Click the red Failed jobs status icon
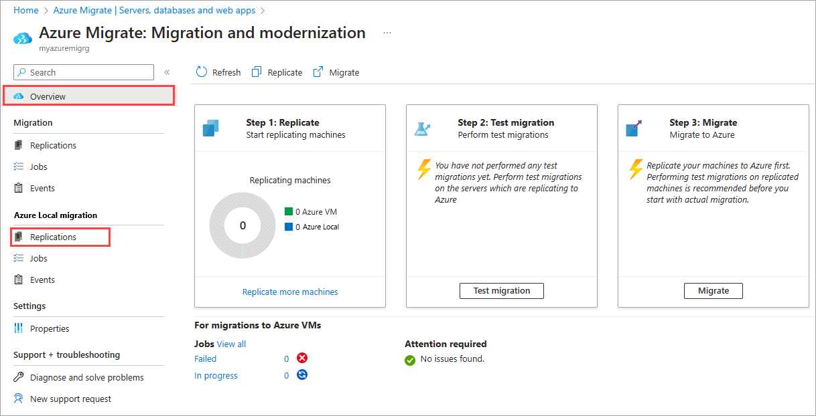Screen dimensions: 816x416 [x=301, y=358]
